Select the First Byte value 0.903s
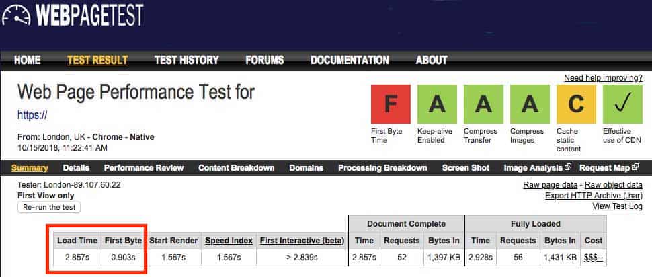Viewport: 652px width, 277px height. point(124,258)
